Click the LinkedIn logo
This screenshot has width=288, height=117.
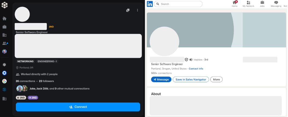pos(150,4)
